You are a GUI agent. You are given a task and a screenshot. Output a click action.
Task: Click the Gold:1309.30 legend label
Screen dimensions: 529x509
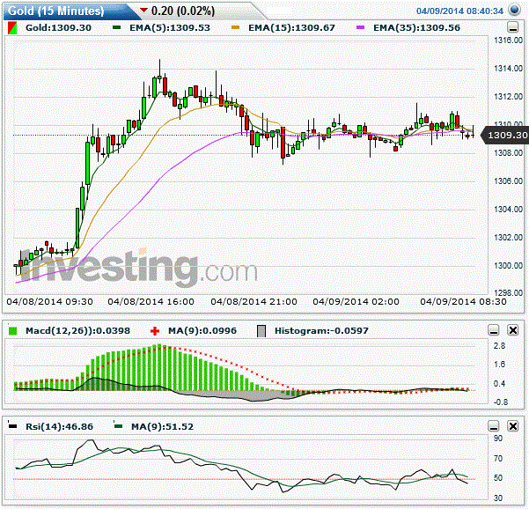click(58, 27)
